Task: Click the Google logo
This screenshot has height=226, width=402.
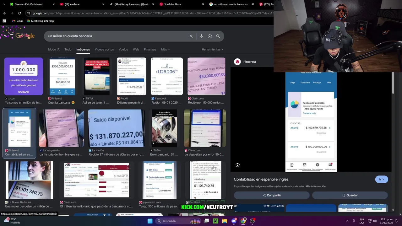Action: click(x=25, y=36)
